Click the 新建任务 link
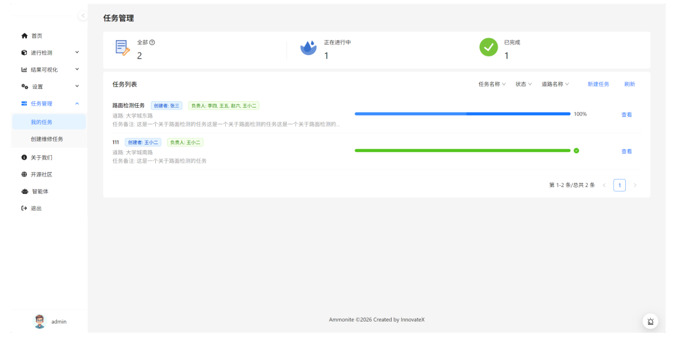 pos(598,84)
